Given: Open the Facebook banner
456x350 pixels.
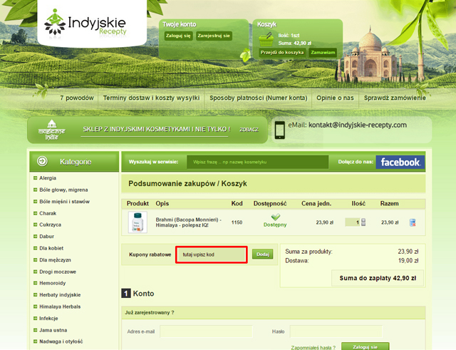Looking at the screenshot, I should tap(400, 162).
